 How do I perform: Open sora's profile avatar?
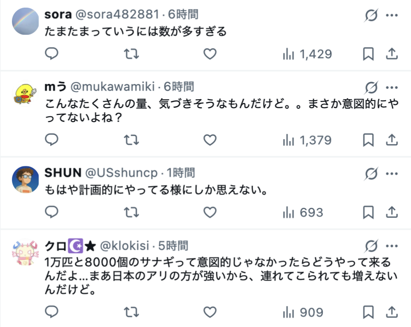click(25, 21)
